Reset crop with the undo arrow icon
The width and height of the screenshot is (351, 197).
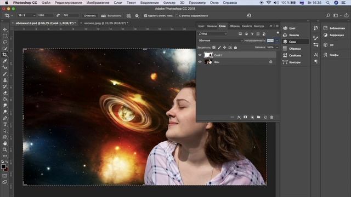(248, 15)
